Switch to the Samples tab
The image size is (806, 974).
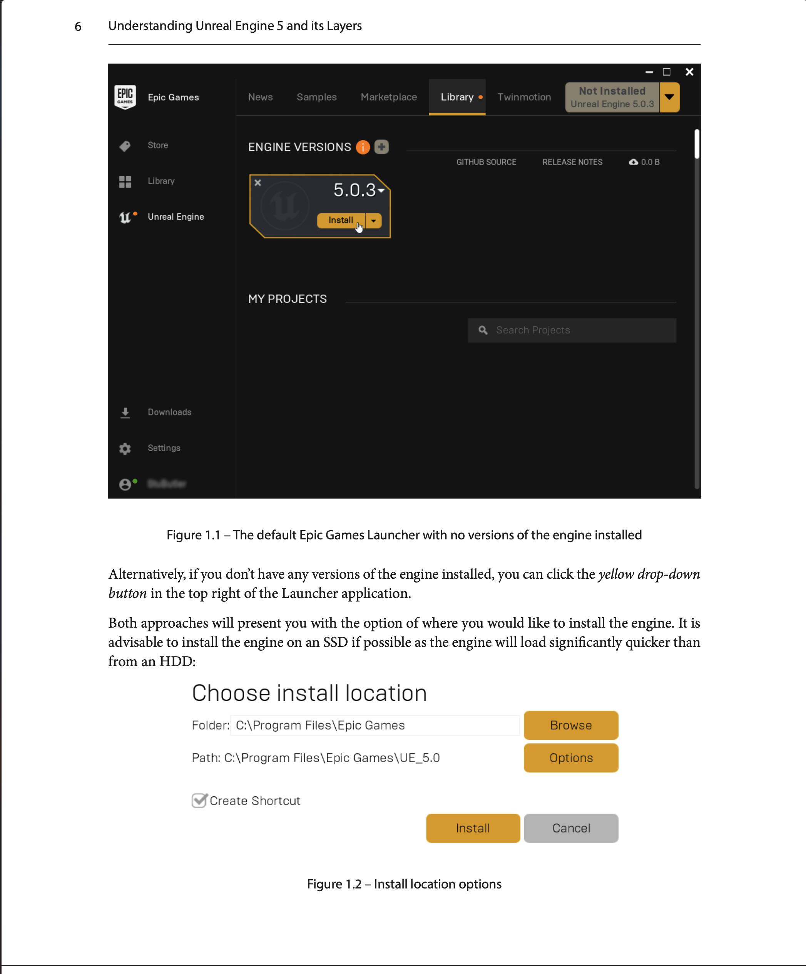click(x=316, y=97)
